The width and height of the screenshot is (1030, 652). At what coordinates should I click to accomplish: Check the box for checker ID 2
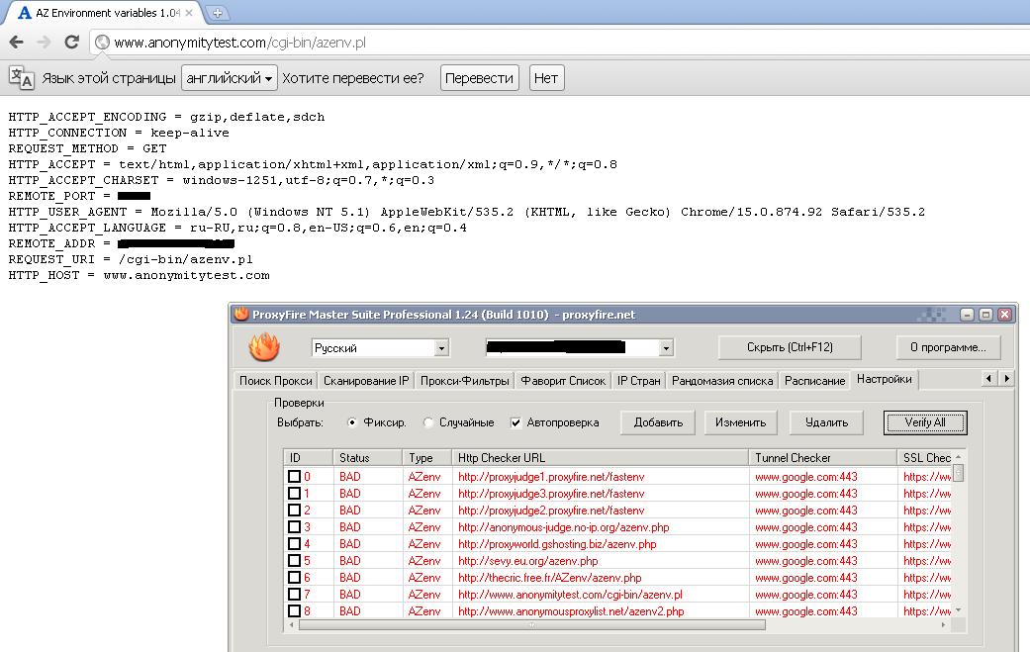point(294,511)
